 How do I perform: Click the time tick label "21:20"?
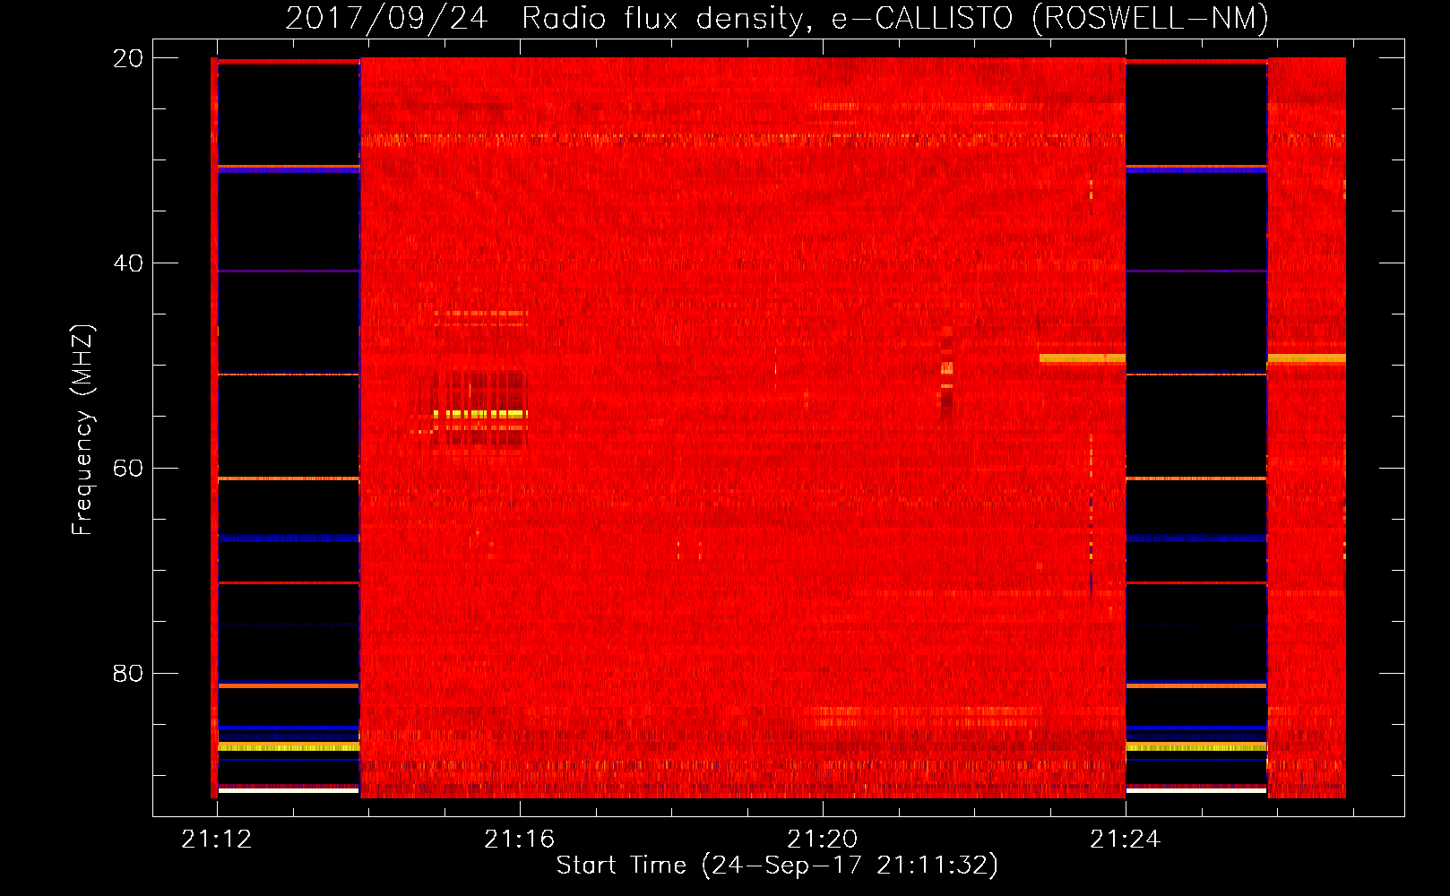click(823, 840)
